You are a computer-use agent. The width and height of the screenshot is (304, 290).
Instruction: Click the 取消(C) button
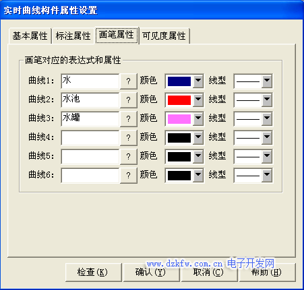[x=209, y=273]
